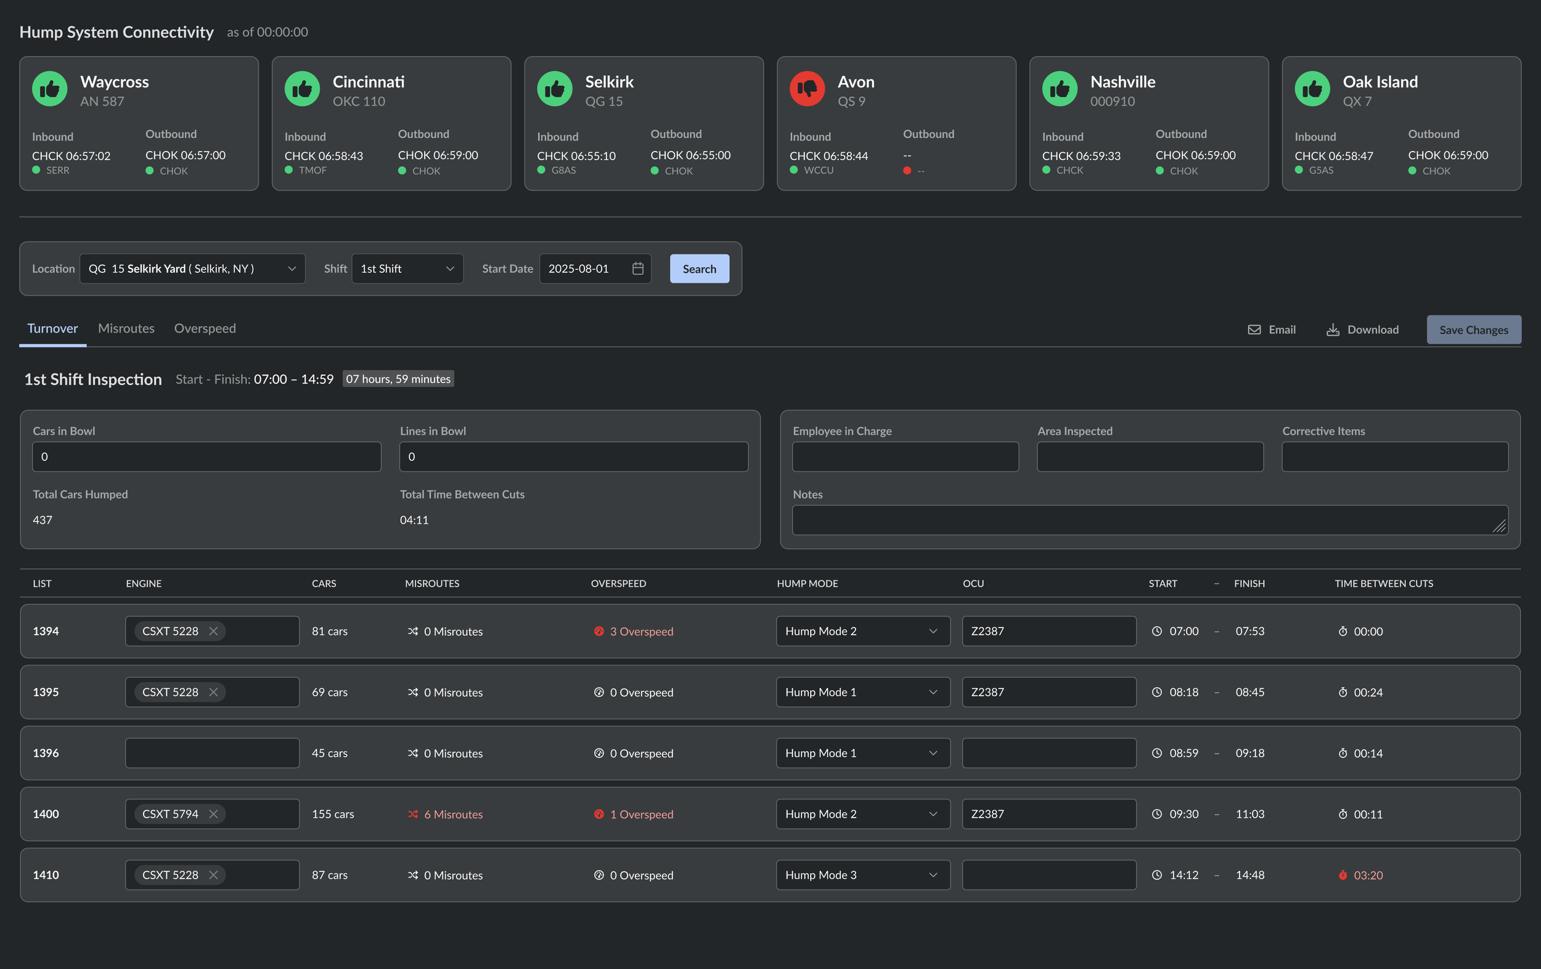The height and width of the screenshot is (969, 1541).
Task: Switch to the Overspeed tab
Action: point(205,328)
